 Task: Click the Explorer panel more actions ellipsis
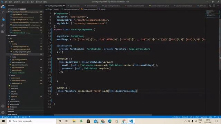click(41, 6)
